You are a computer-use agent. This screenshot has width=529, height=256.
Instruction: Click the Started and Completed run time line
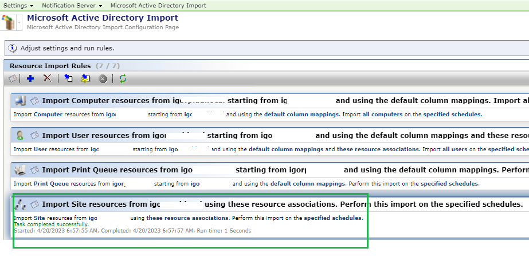coord(132,231)
